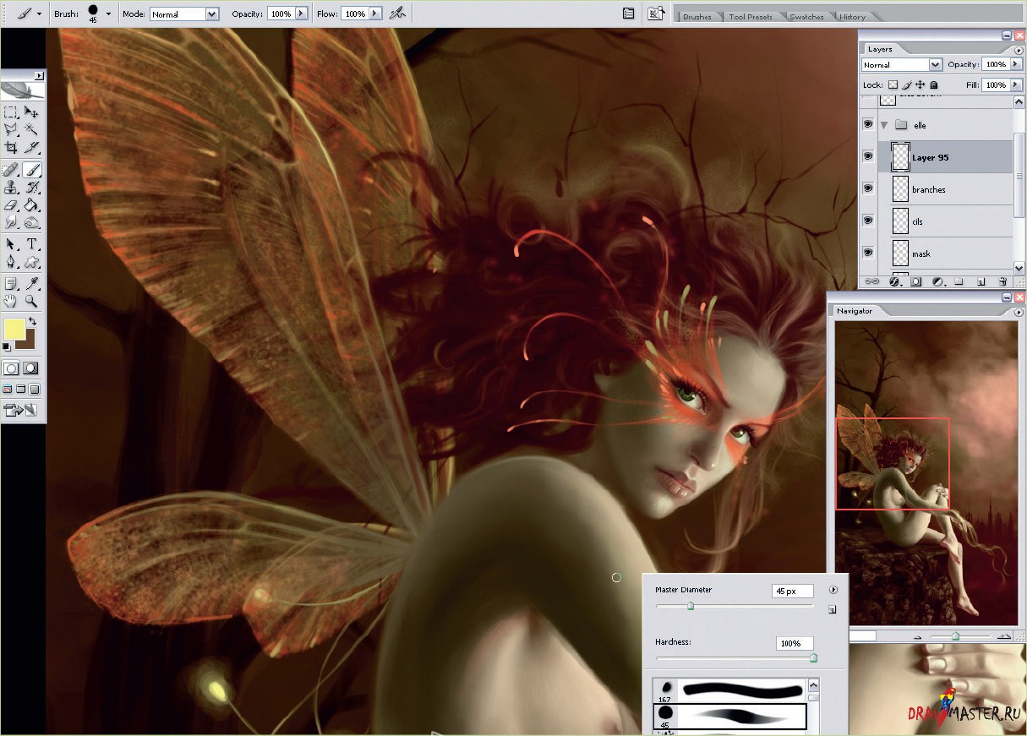1027x736 pixels.
Task: Adjust the Navigator zoom slider handle
Action: tap(955, 635)
